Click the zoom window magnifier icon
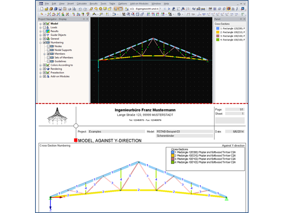The height and width of the screenshot is (213, 284). 128,14
